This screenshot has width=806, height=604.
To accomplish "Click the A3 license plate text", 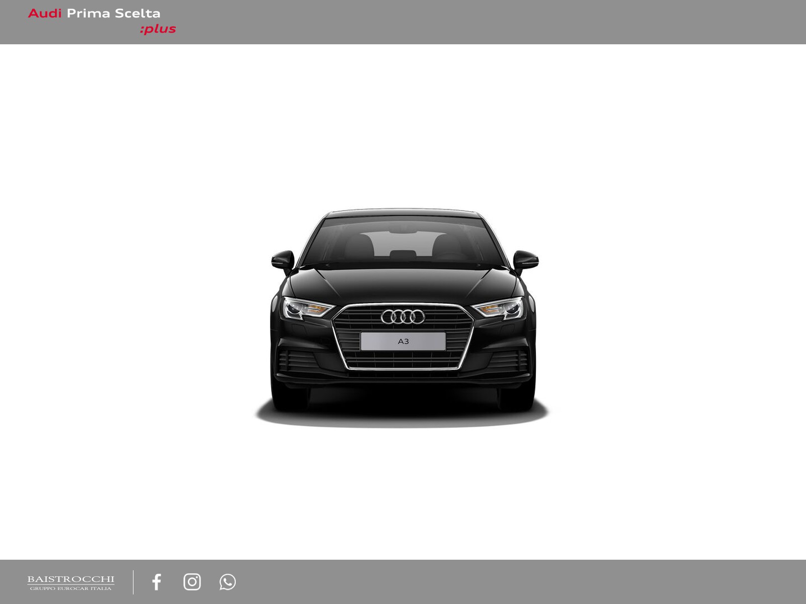I will (x=404, y=341).
